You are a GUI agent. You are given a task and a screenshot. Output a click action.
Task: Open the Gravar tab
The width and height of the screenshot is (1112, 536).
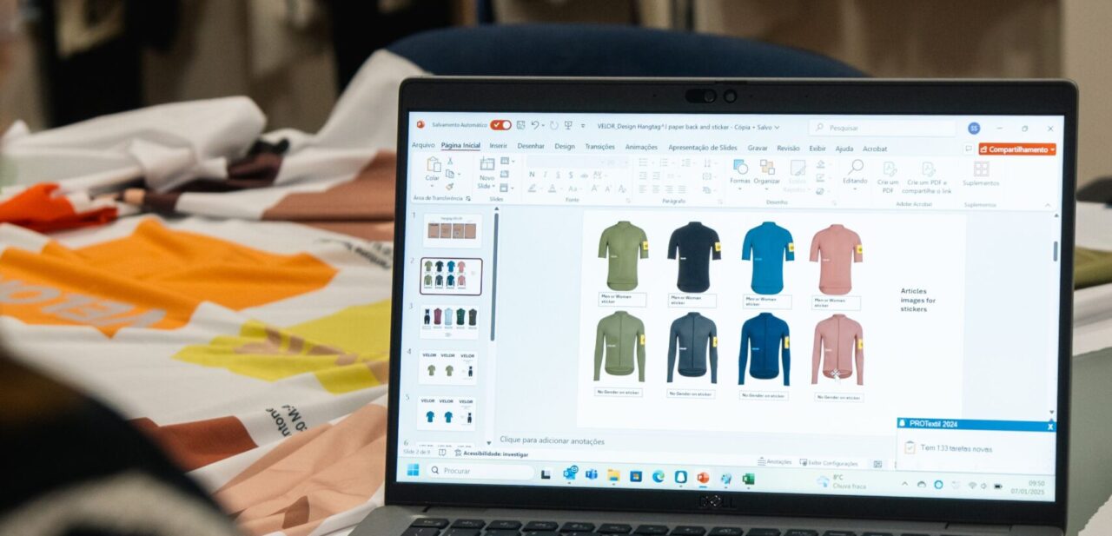point(758,149)
